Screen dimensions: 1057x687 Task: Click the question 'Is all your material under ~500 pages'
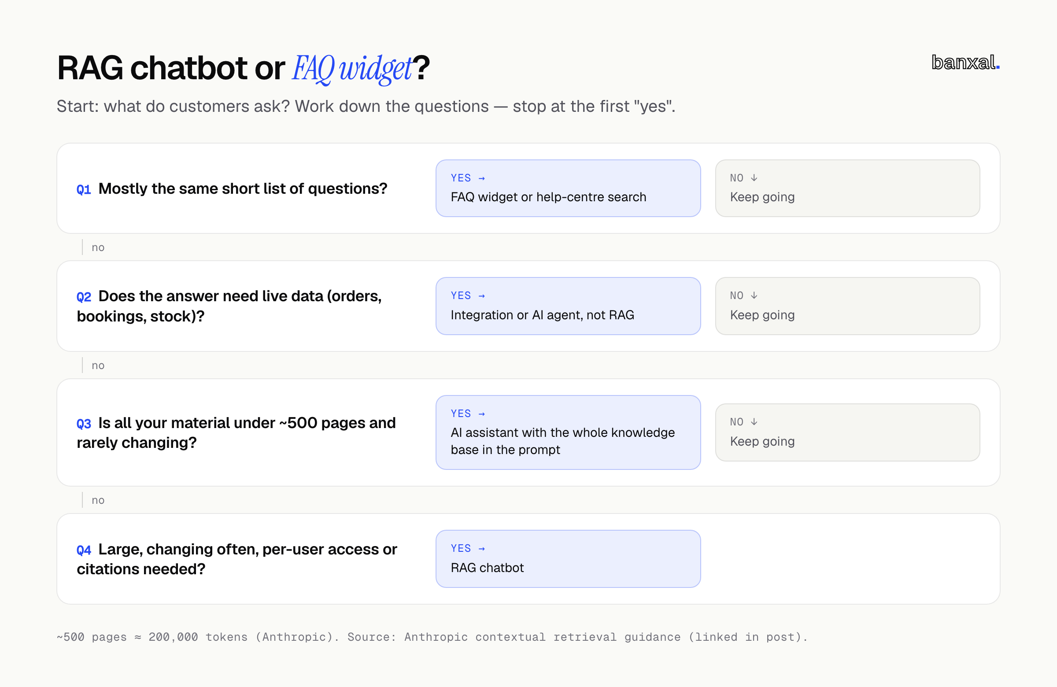236,432
